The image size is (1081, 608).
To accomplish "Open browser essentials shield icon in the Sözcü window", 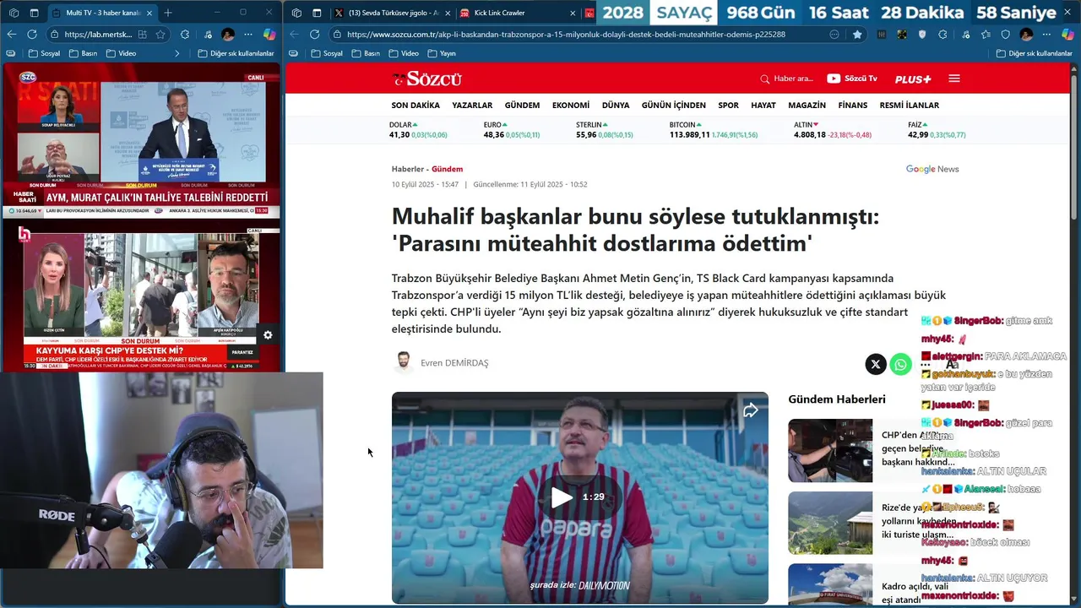I will [x=1006, y=35].
